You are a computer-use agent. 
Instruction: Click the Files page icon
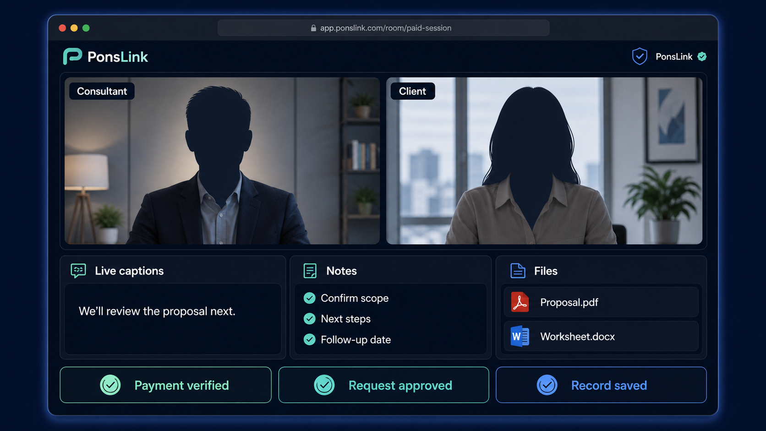click(x=518, y=271)
